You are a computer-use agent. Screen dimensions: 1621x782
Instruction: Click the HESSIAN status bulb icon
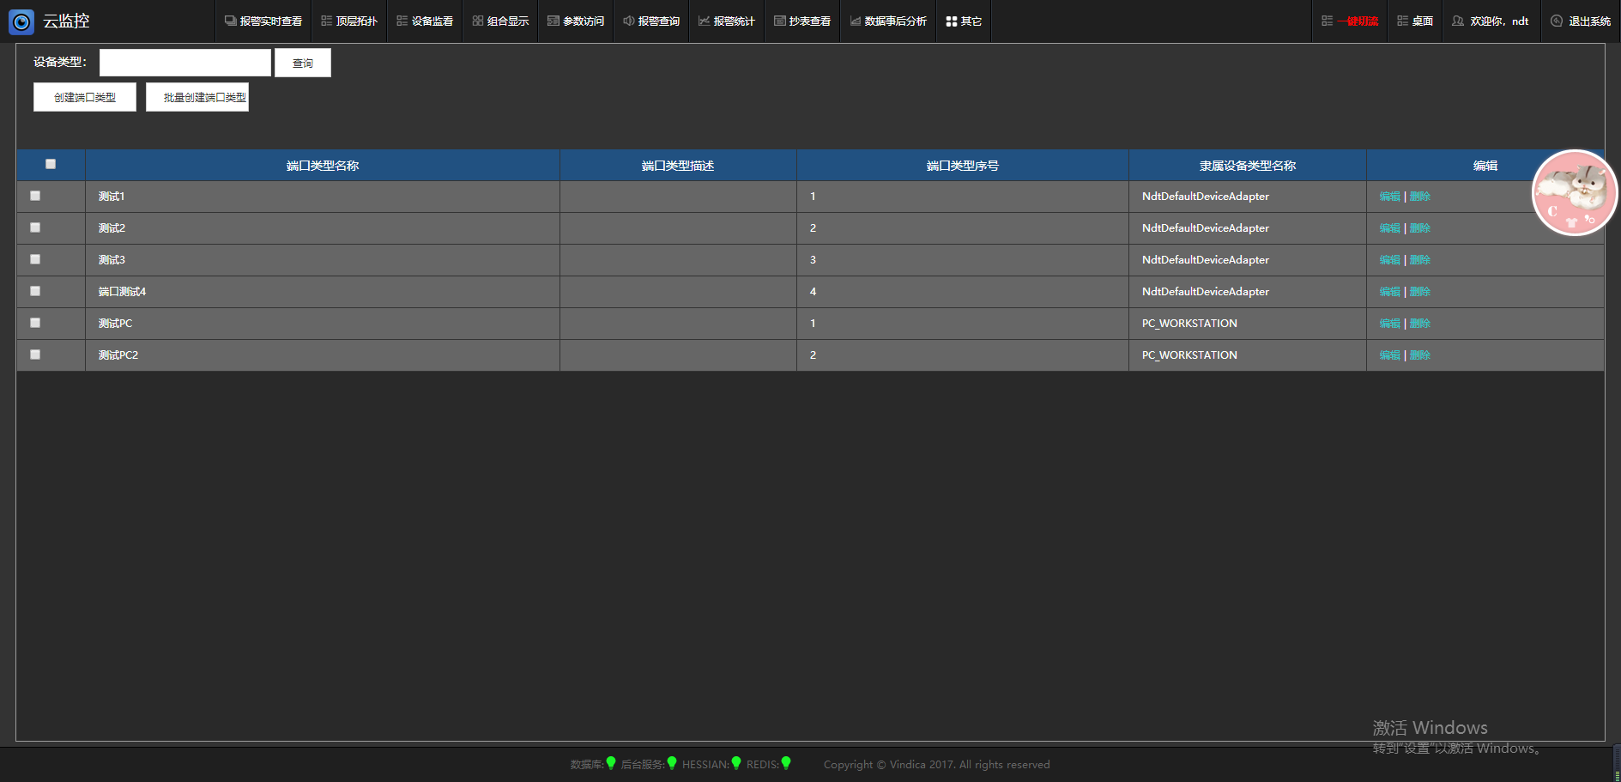click(736, 763)
